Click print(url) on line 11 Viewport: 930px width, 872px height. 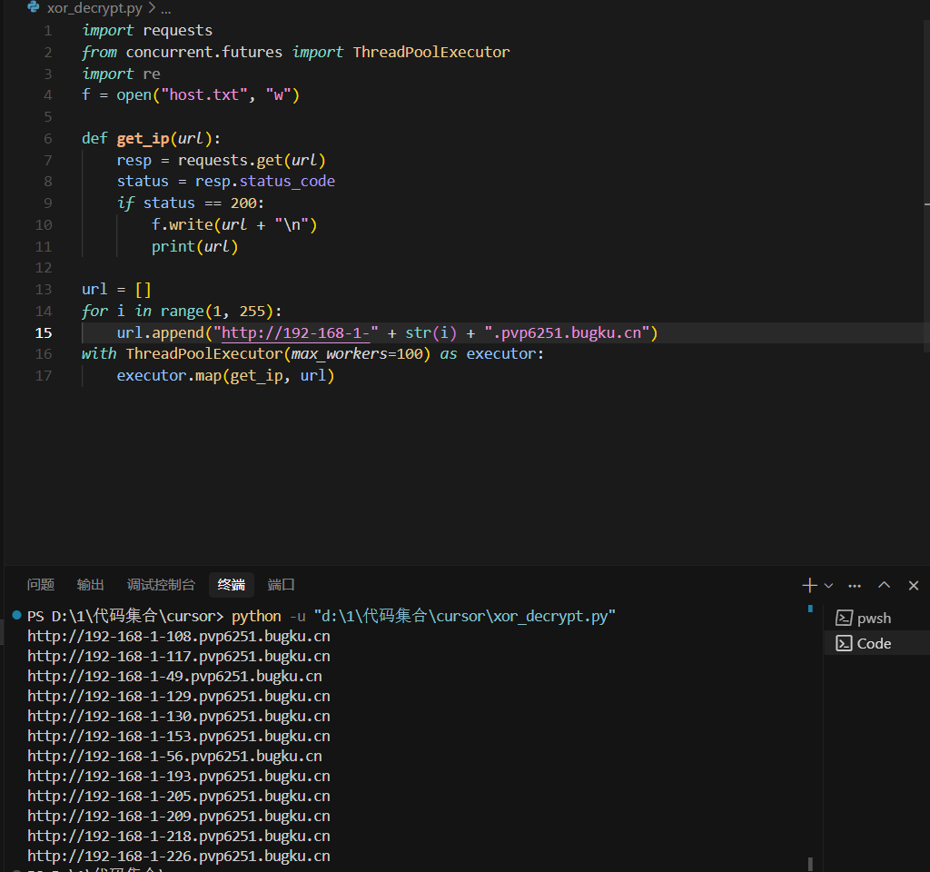[x=194, y=247]
